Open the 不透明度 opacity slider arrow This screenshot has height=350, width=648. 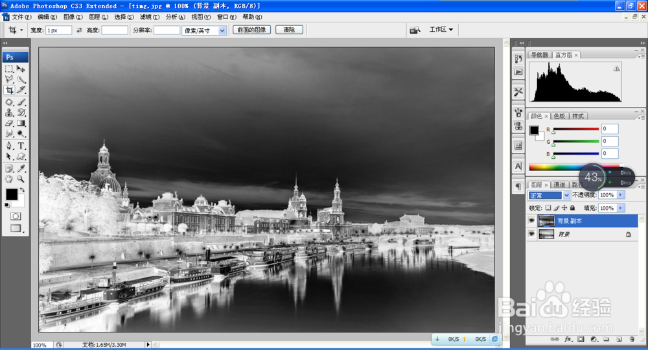[620, 195]
